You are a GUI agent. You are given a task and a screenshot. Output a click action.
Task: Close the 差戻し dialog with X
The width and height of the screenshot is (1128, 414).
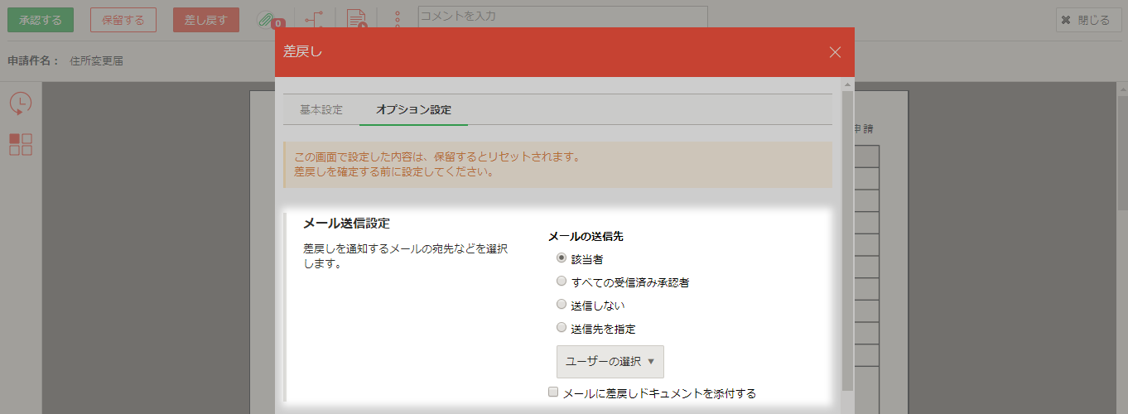835,52
